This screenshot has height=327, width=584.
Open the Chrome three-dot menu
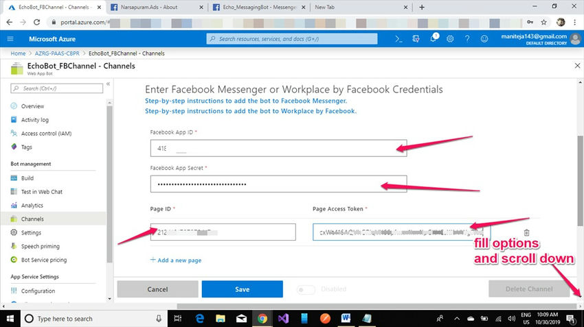(x=574, y=23)
